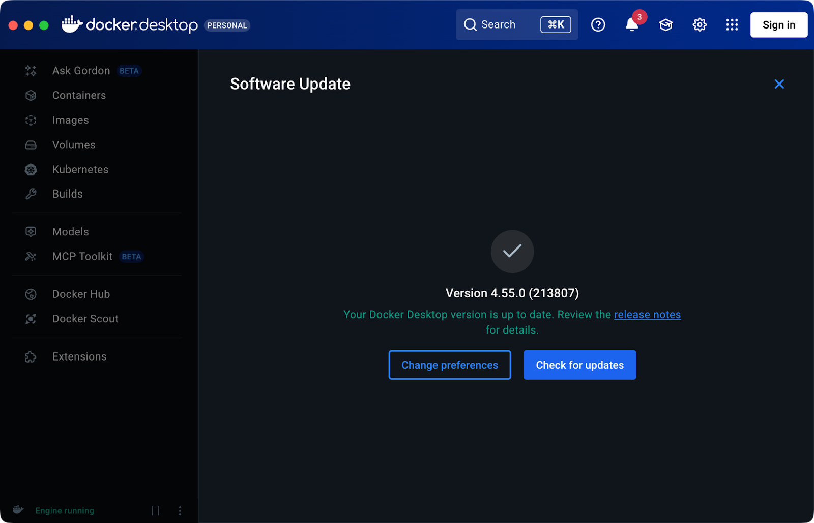Open the Builds section
This screenshot has height=523, width=814.
click(68, 194)
